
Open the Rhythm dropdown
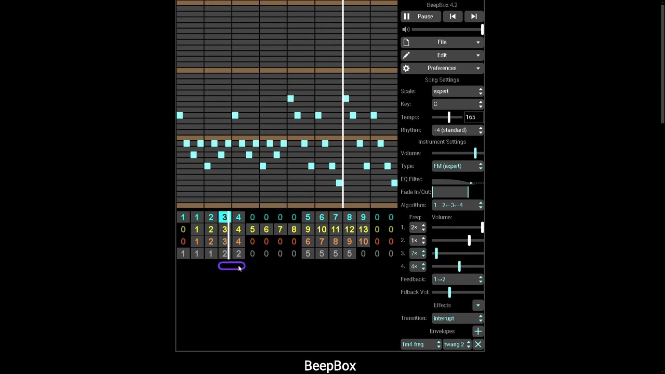pos(458,130)
